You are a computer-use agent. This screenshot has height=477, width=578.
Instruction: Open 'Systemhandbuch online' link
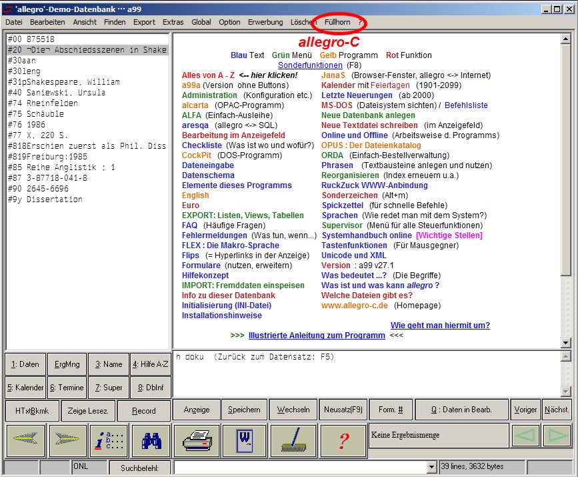(367, 235)
